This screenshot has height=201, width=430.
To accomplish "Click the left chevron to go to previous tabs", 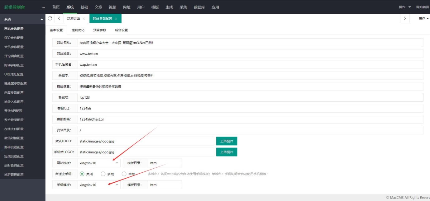I will [x=59, y=18].
